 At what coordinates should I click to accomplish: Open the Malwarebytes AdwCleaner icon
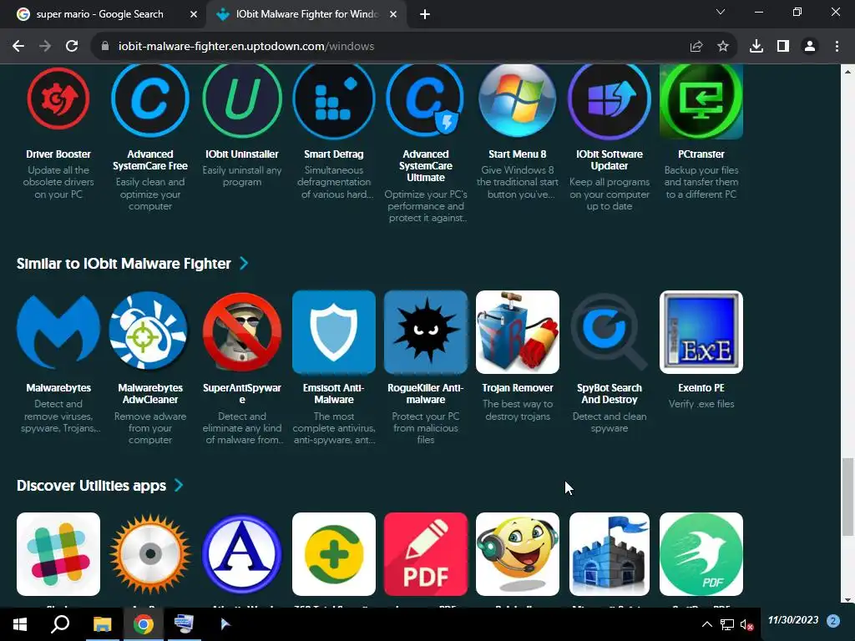point(149,331)
